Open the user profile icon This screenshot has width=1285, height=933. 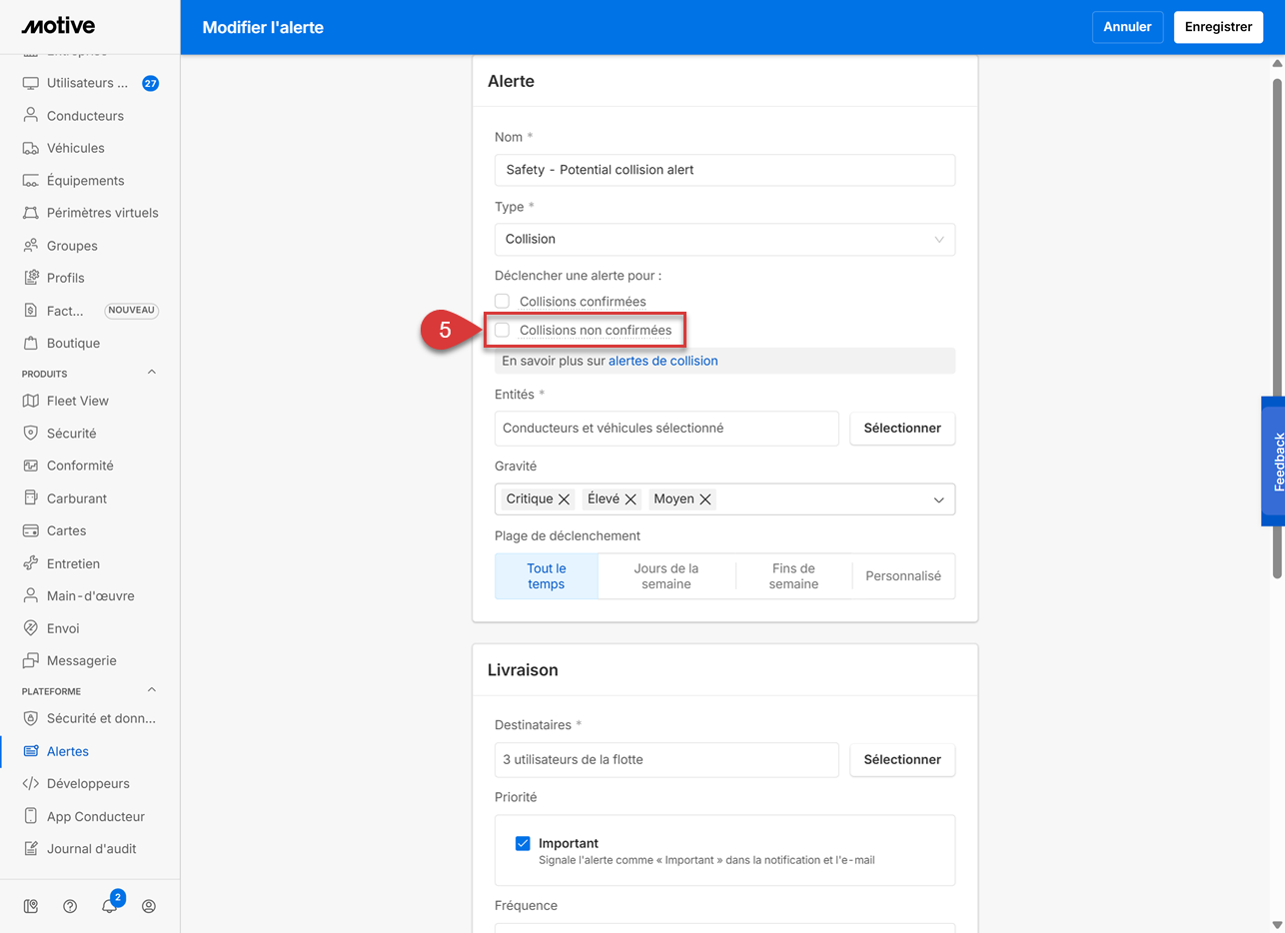tap(149, 906)
